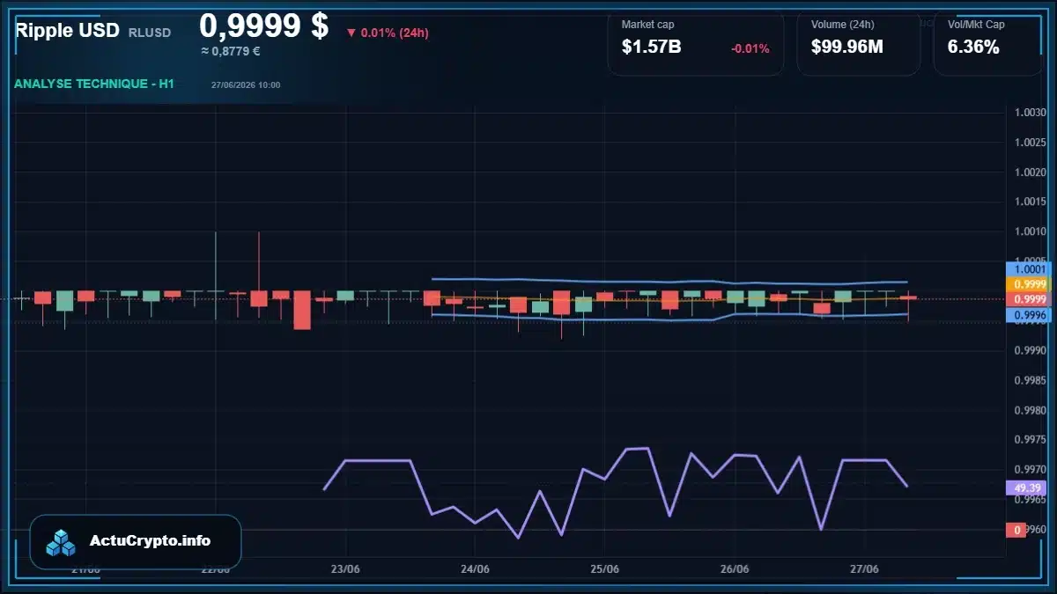This screenshot has width=1057, height=594.
Task: Click the 1.0015 price axis label
Action: click(1030, 202)
